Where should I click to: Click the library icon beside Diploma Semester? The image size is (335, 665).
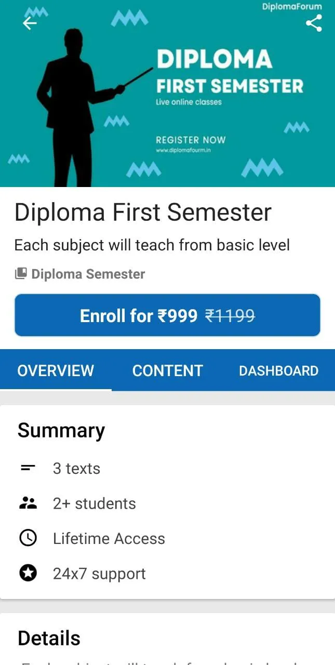pyautogui.click(x=21, y=274)
